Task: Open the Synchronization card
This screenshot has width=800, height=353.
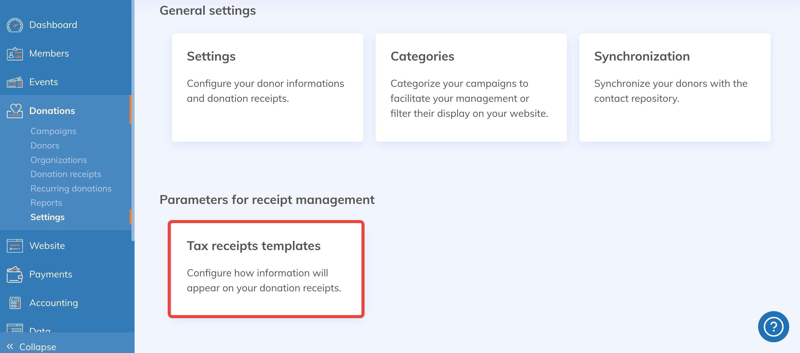Action: click(675, 87)
